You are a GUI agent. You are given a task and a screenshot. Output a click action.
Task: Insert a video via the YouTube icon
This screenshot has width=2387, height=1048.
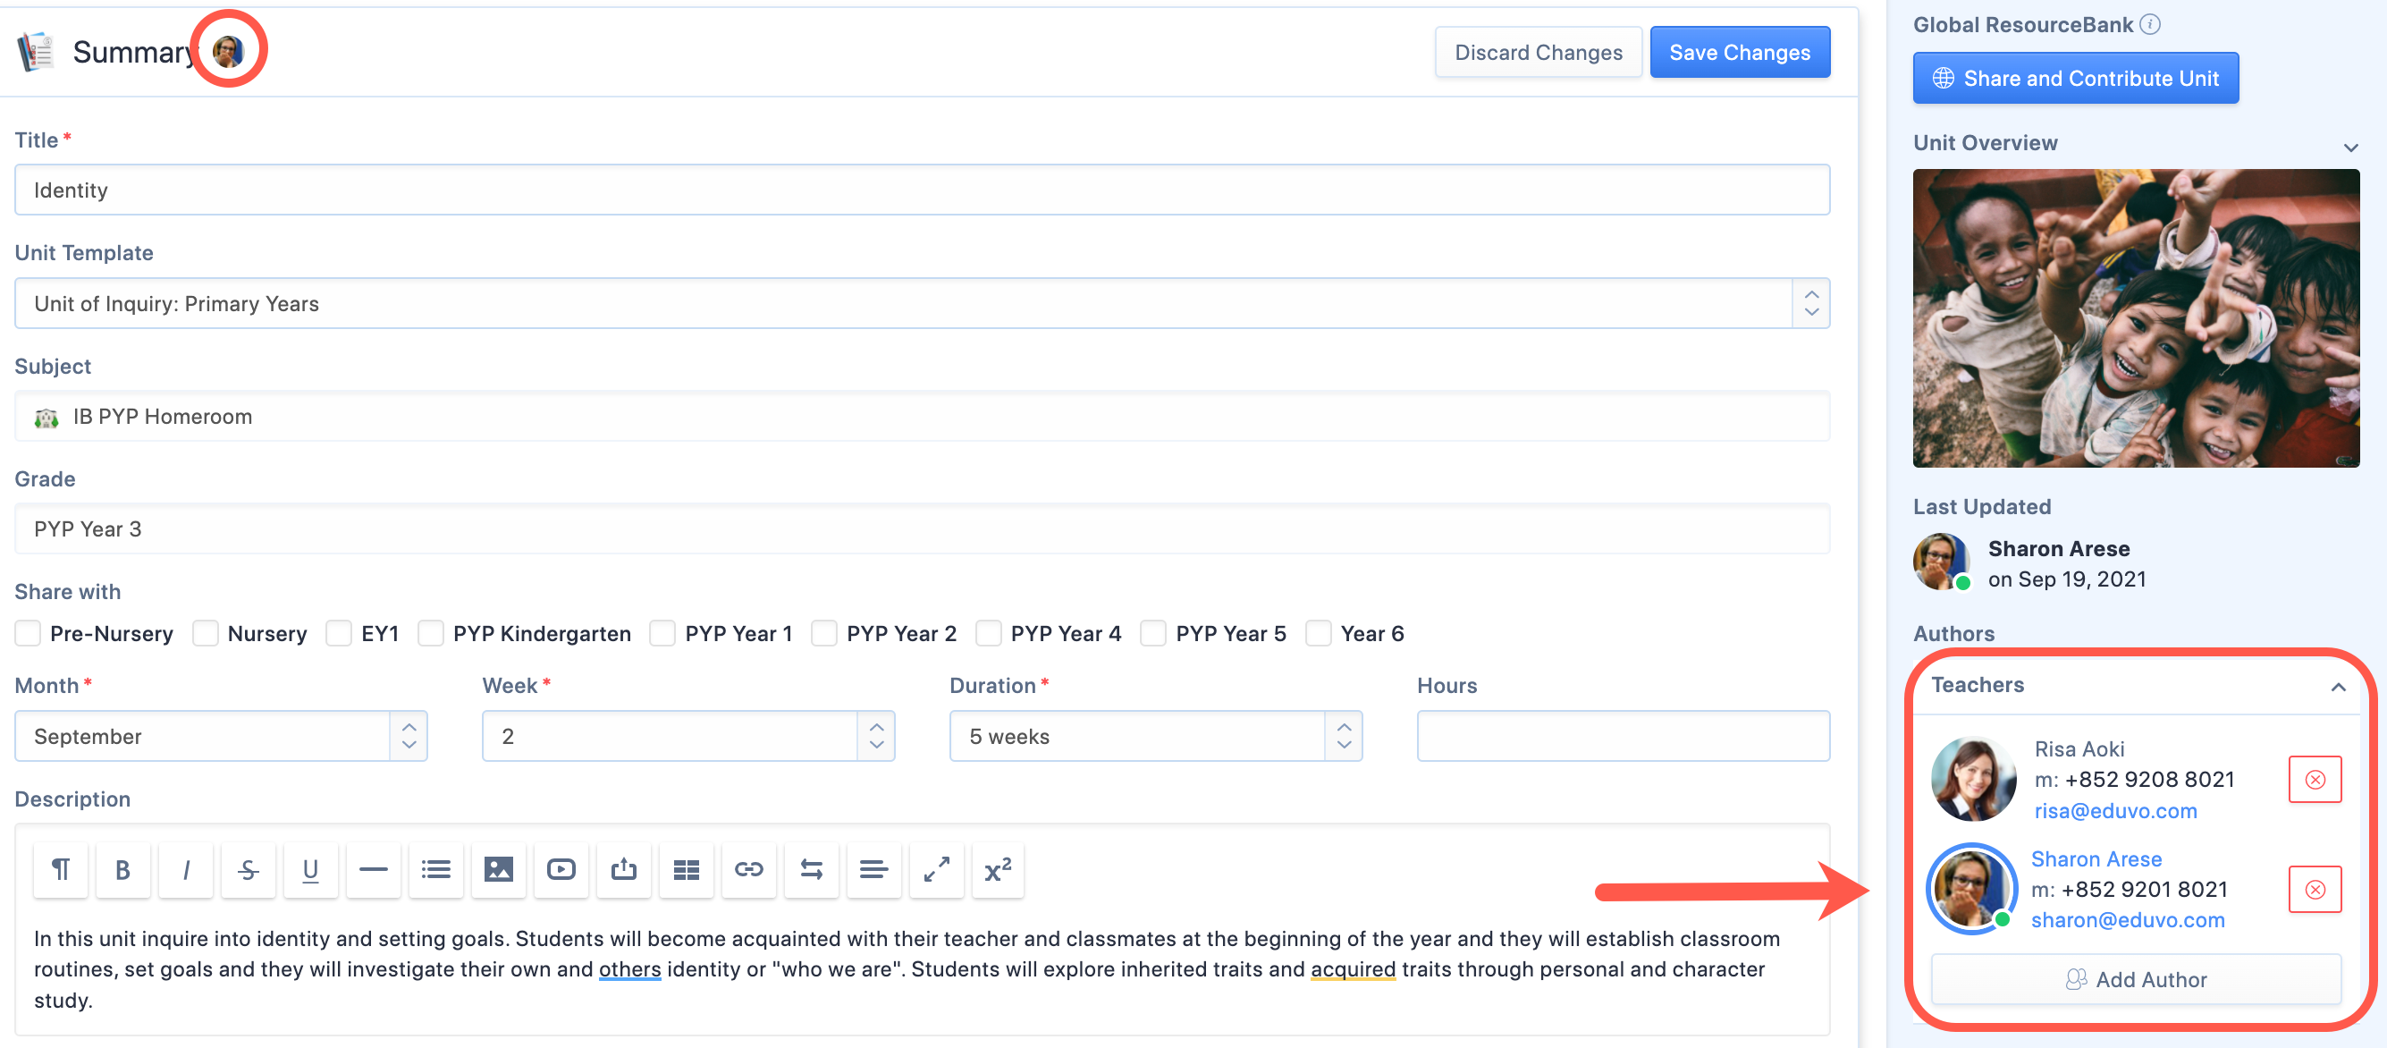[x=561, y=869]
